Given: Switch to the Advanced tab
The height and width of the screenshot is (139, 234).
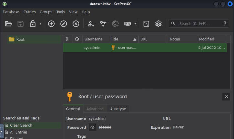Looking at the screenshot, I should (x=95, y=109).
